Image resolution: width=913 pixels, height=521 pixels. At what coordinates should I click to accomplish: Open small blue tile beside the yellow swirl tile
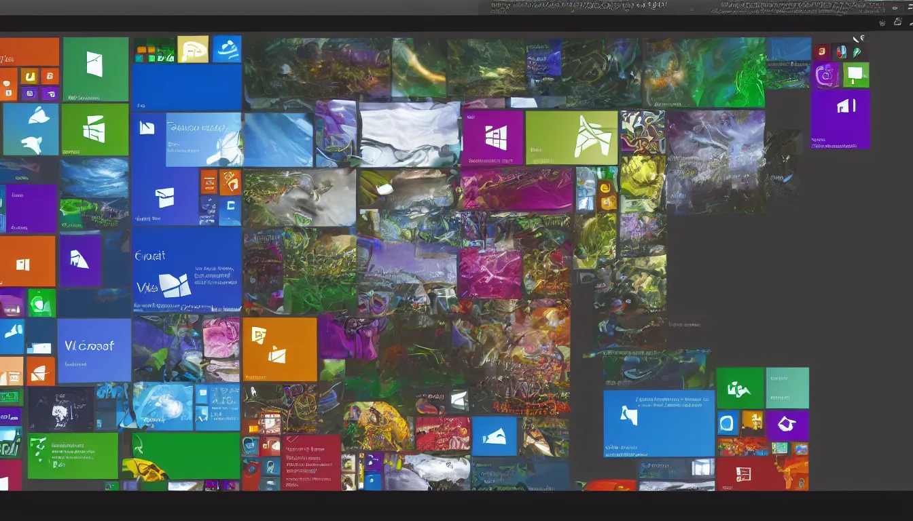point(227,49)
